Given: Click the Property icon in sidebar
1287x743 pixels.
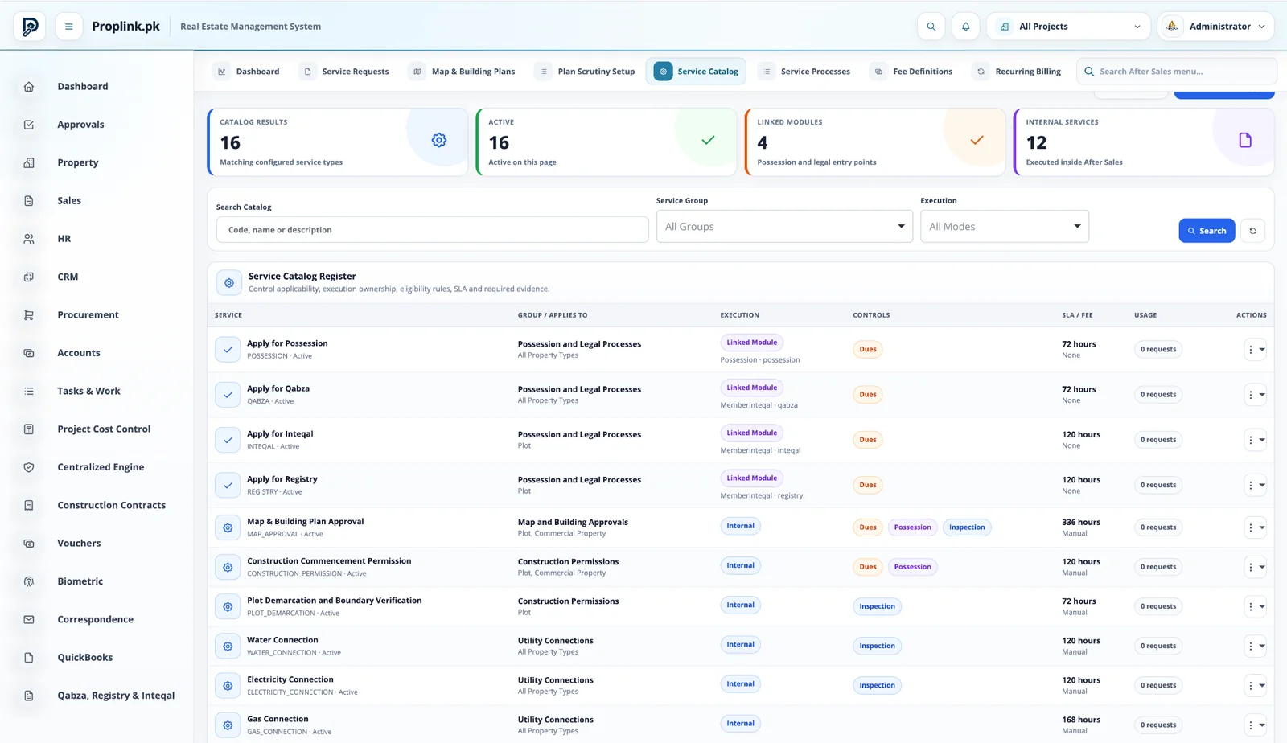Looking at the screenshot, I should pos(29,162).
